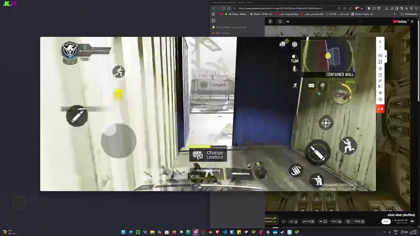Collapse the viewer toolbar side arrow
Screen dimensions: 420x236
386,56
